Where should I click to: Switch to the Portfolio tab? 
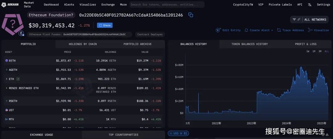pos(28,44)
